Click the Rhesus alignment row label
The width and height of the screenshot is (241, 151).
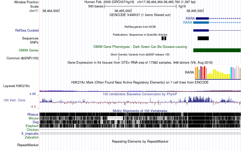tap(33, 114)
